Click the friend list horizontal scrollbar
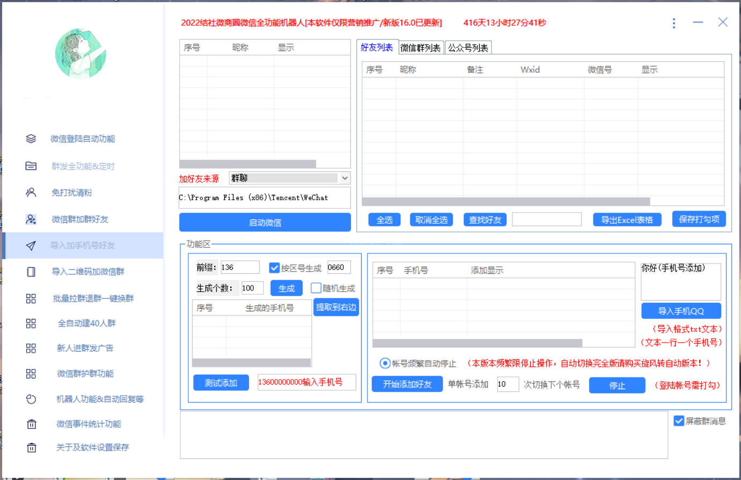 pyautogui.click(x=505, y=202)
